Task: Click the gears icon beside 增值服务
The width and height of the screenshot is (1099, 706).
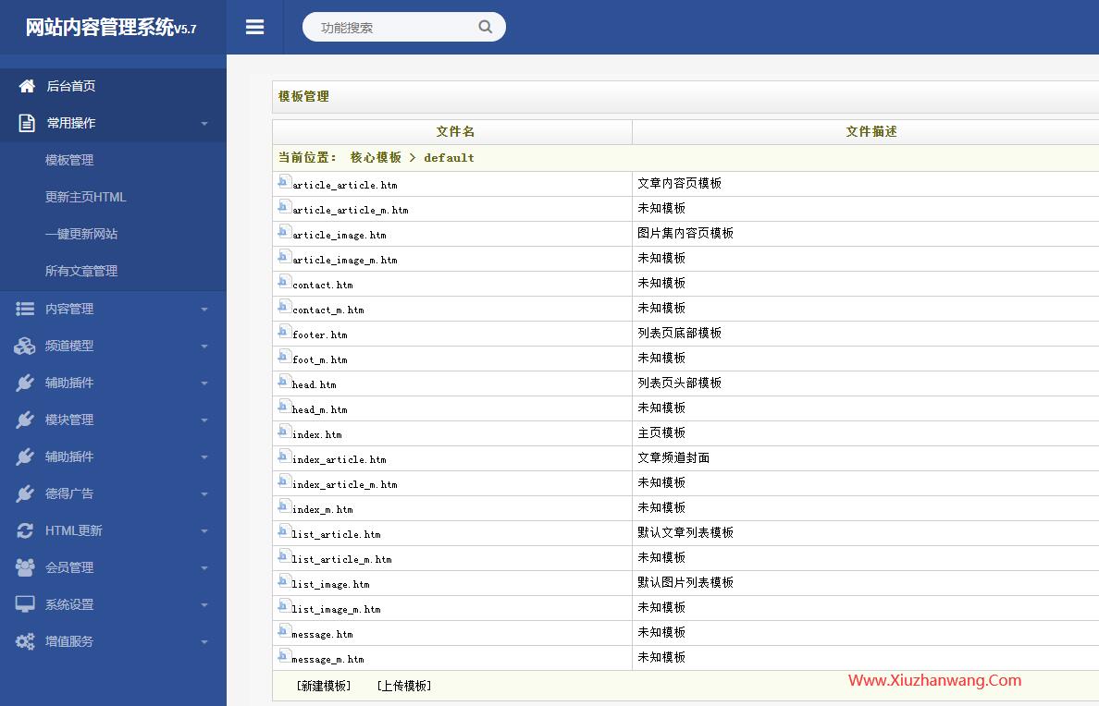Action: pyautogui.click(x=25, y=641)
